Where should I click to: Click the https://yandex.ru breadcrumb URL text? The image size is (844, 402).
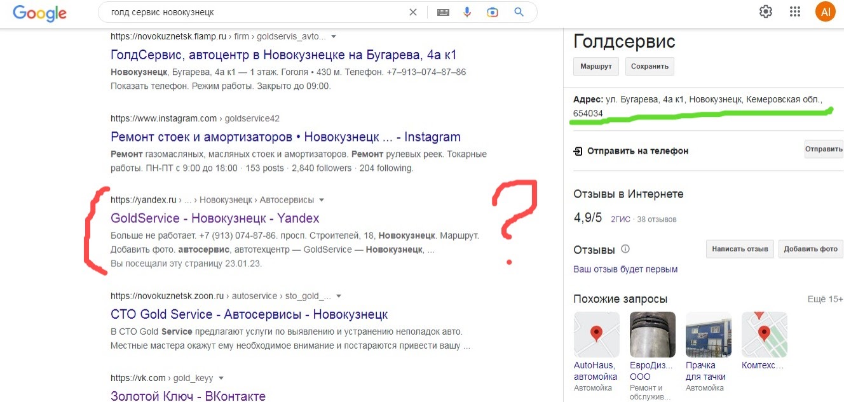point(144,200)
